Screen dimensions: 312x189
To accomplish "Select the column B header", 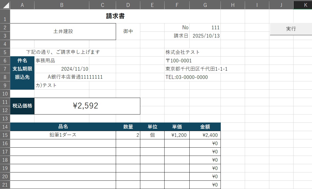I will [61, 5].
